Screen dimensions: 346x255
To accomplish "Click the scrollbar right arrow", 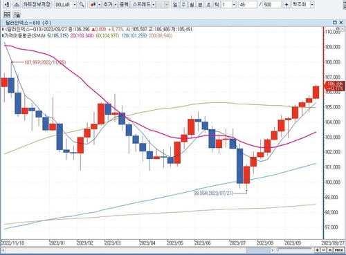I will tap(273, 250).
